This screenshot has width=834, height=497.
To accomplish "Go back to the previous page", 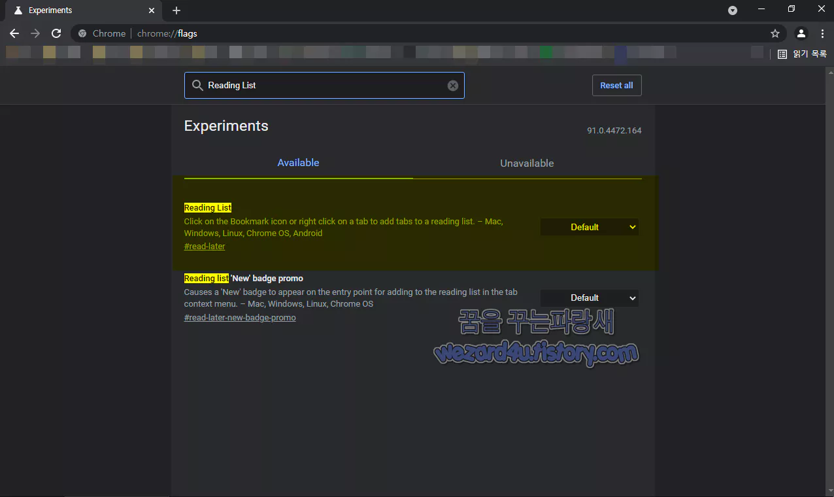I will tap(14, 33).
